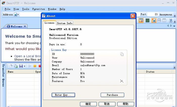Click the Port field showing 21
177x107 pixels.
click(x=153, y=14)
